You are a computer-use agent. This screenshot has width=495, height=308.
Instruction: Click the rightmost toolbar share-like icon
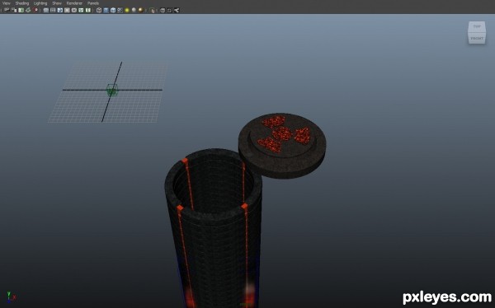pyautogui.click(x=177, y=10)
